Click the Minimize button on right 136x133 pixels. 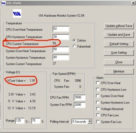click(119, 71)
